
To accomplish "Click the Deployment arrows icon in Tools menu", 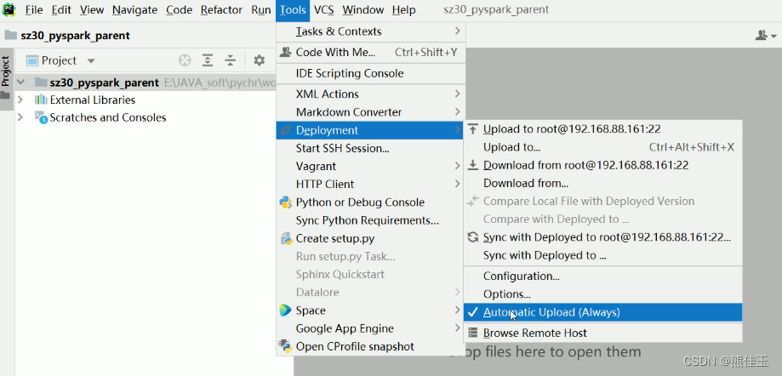I will point(285,130).
